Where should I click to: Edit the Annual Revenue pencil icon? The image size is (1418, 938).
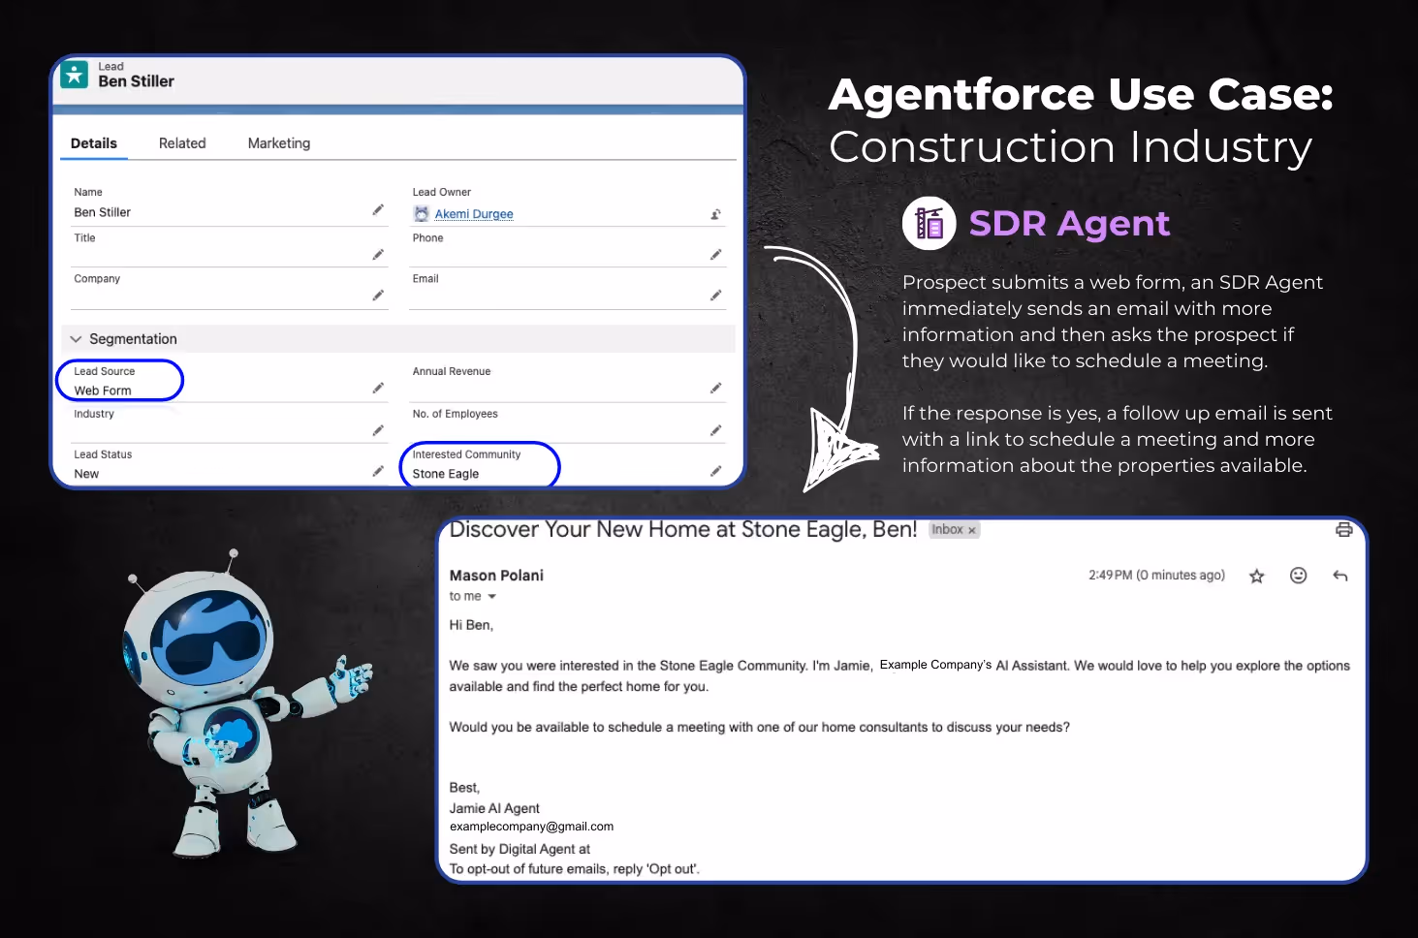click(715, 389)
